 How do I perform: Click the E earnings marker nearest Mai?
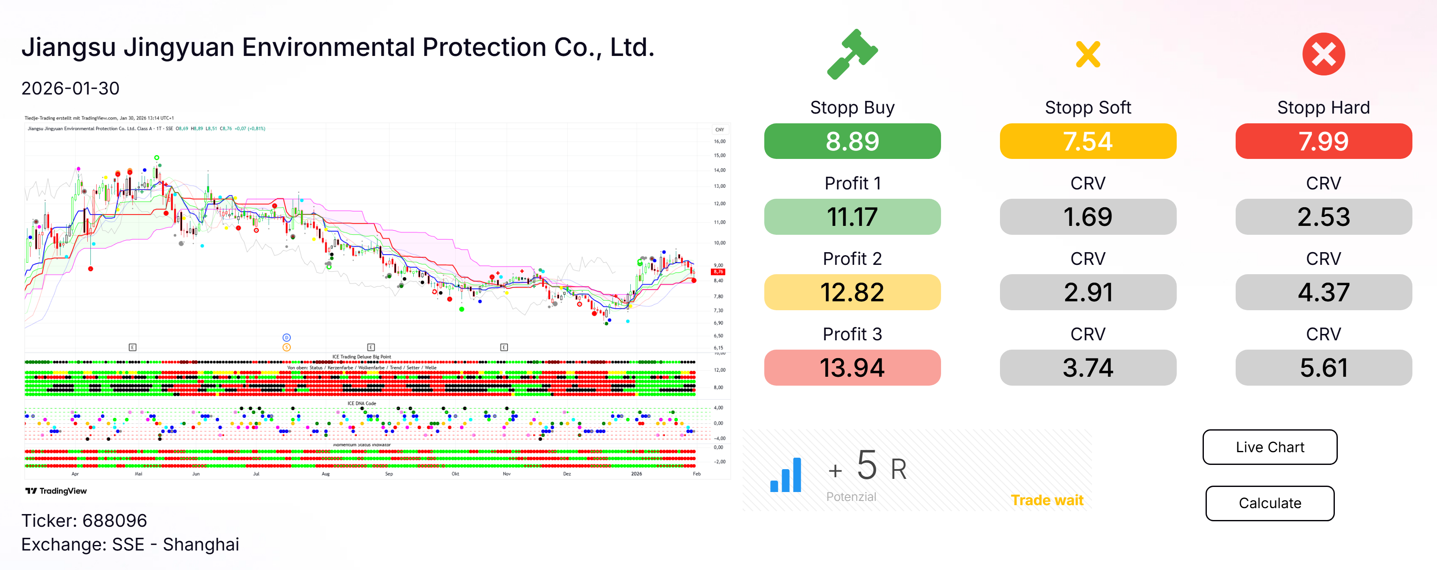[132, 347]
